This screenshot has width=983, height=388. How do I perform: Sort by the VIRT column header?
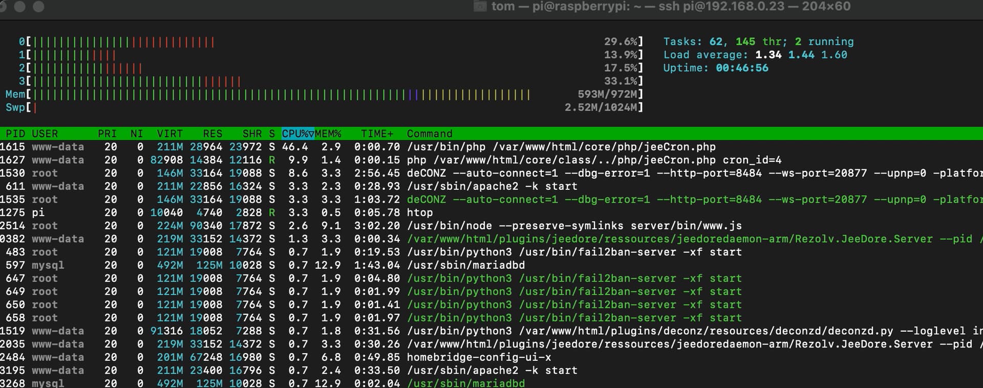click(169, 134)
